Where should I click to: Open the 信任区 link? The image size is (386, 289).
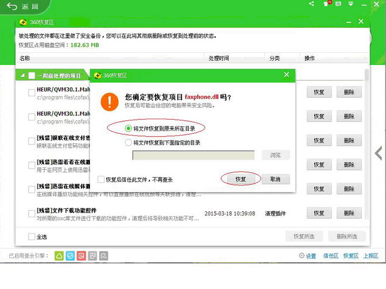point(331,256)
